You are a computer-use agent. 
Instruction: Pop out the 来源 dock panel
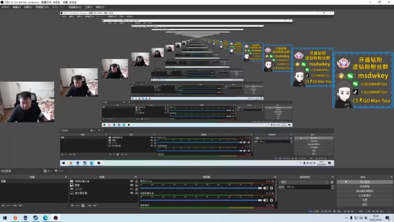point(136,177)
